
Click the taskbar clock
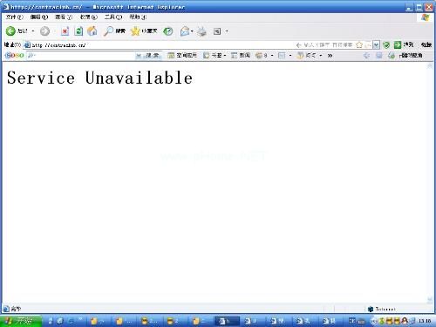[x=425, y=321]
